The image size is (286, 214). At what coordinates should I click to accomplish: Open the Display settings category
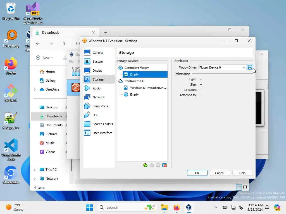[x=99, y=70]
